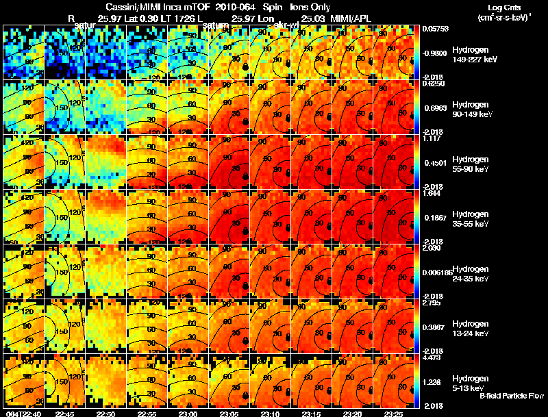The width and height of the screenshot is (548, 417).
Task: Click the '22:55' time axis label
Action: tap(147, 414)
